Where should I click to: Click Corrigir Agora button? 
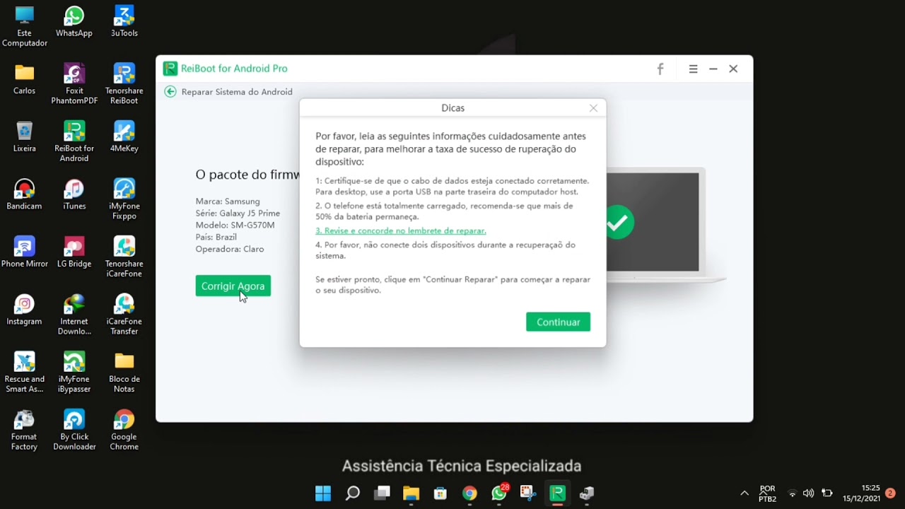[233, 286]
